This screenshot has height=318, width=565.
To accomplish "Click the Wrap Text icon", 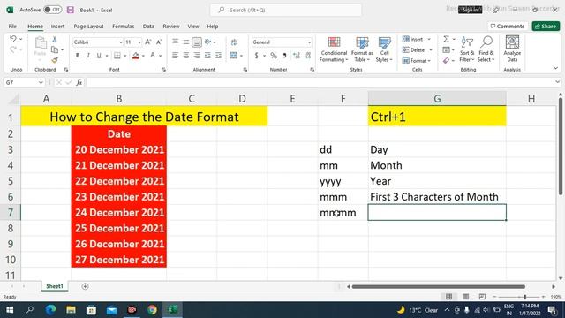I will pyautogui.click(x=234, y=42).
